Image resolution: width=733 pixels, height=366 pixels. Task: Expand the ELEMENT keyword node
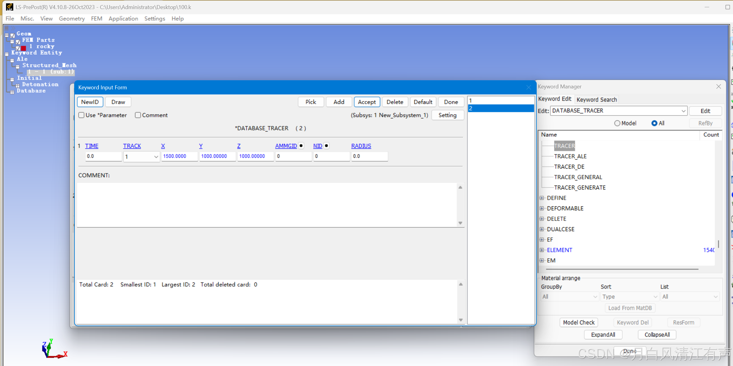coord(542,250)
